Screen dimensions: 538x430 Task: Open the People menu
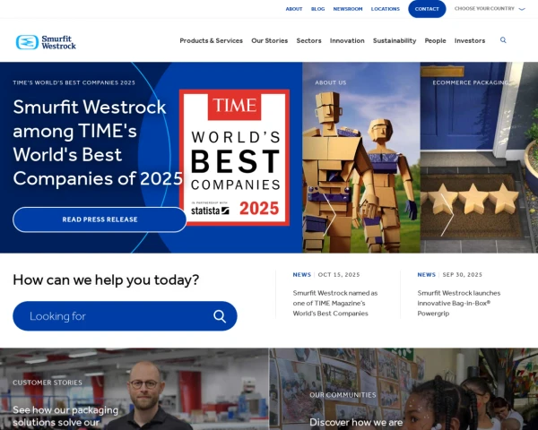[435, 41]
